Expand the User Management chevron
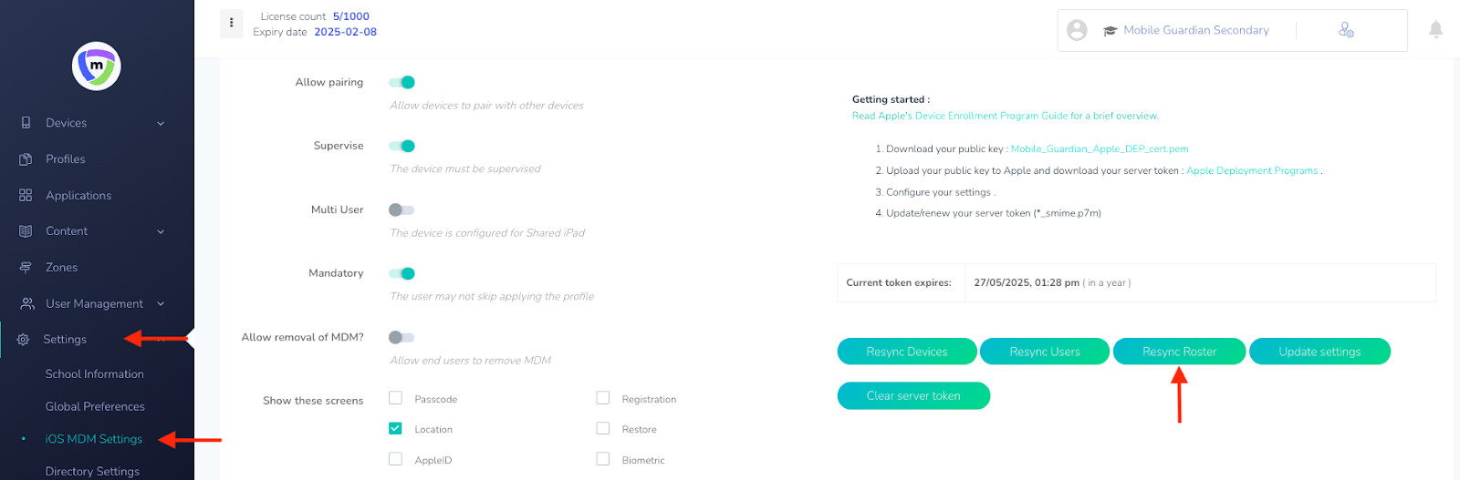The image size is (1460, 480). [161, 303]
